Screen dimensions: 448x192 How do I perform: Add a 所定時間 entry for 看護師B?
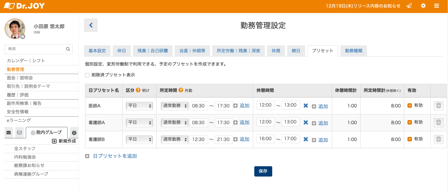point(242,139)
